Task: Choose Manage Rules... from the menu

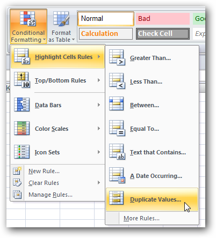Action: (x=57, y=195)
